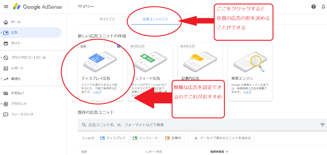This screenshot has width=327, height=155.
Task: Open the help question mark icon
Action: tap(314, 7)
